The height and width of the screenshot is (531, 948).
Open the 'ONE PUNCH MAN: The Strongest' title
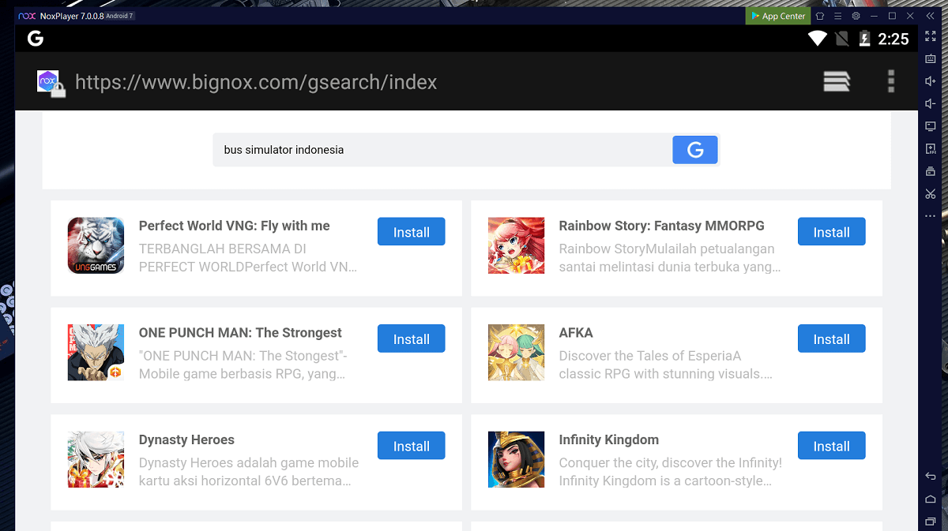pyautogui.click(x=240, y=333)
